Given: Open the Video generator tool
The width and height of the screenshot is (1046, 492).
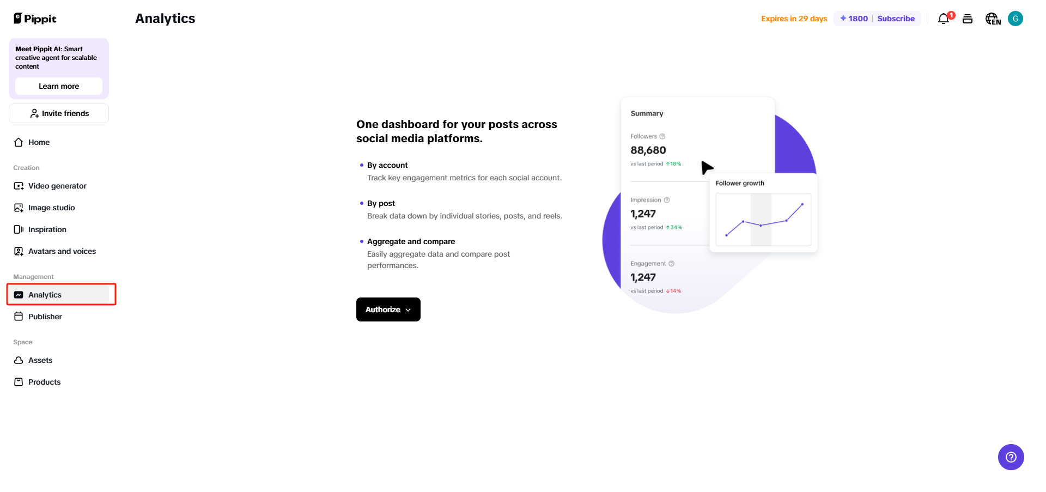Looking at the screenshot, I should coord(57,186).
